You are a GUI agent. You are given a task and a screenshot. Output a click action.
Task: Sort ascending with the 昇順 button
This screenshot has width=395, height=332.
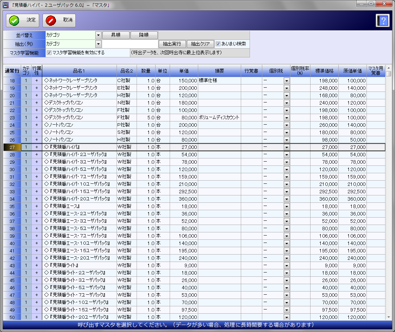(x=116, y=35)
